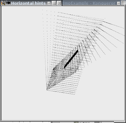Minimize the BmpExample - Konqueror window

118,3
